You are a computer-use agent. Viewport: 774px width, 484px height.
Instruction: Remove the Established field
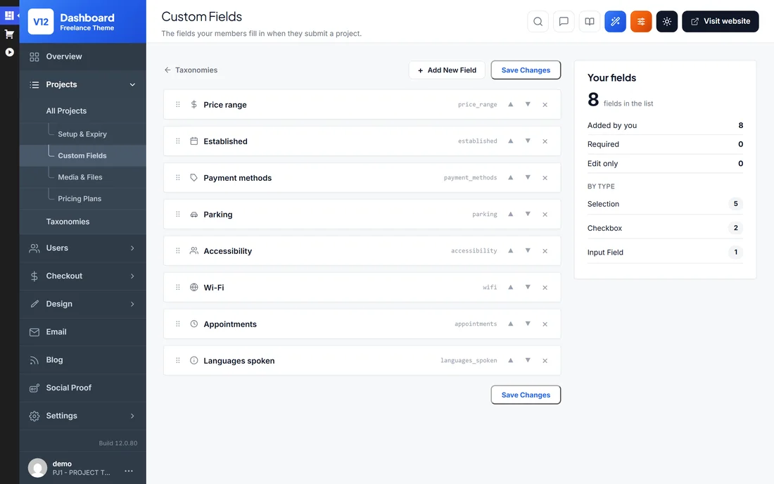pyautogui.click(x=545, y=141)
